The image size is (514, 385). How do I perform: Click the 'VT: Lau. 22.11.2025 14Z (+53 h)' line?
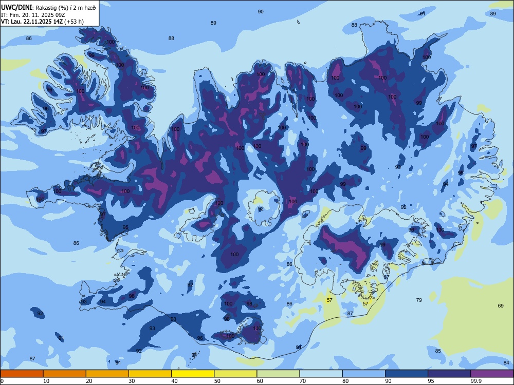(x=42, y=22)
